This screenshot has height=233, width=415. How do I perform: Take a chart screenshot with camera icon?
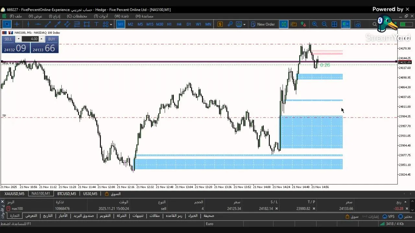(x=358, y=24)
